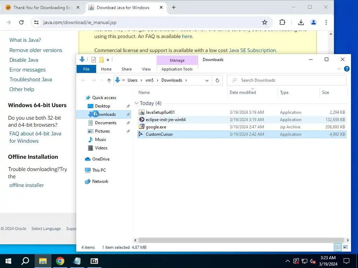Open the Application Tools tab
The height and width of the screenshot is (268, 358).
pos(177,69)
